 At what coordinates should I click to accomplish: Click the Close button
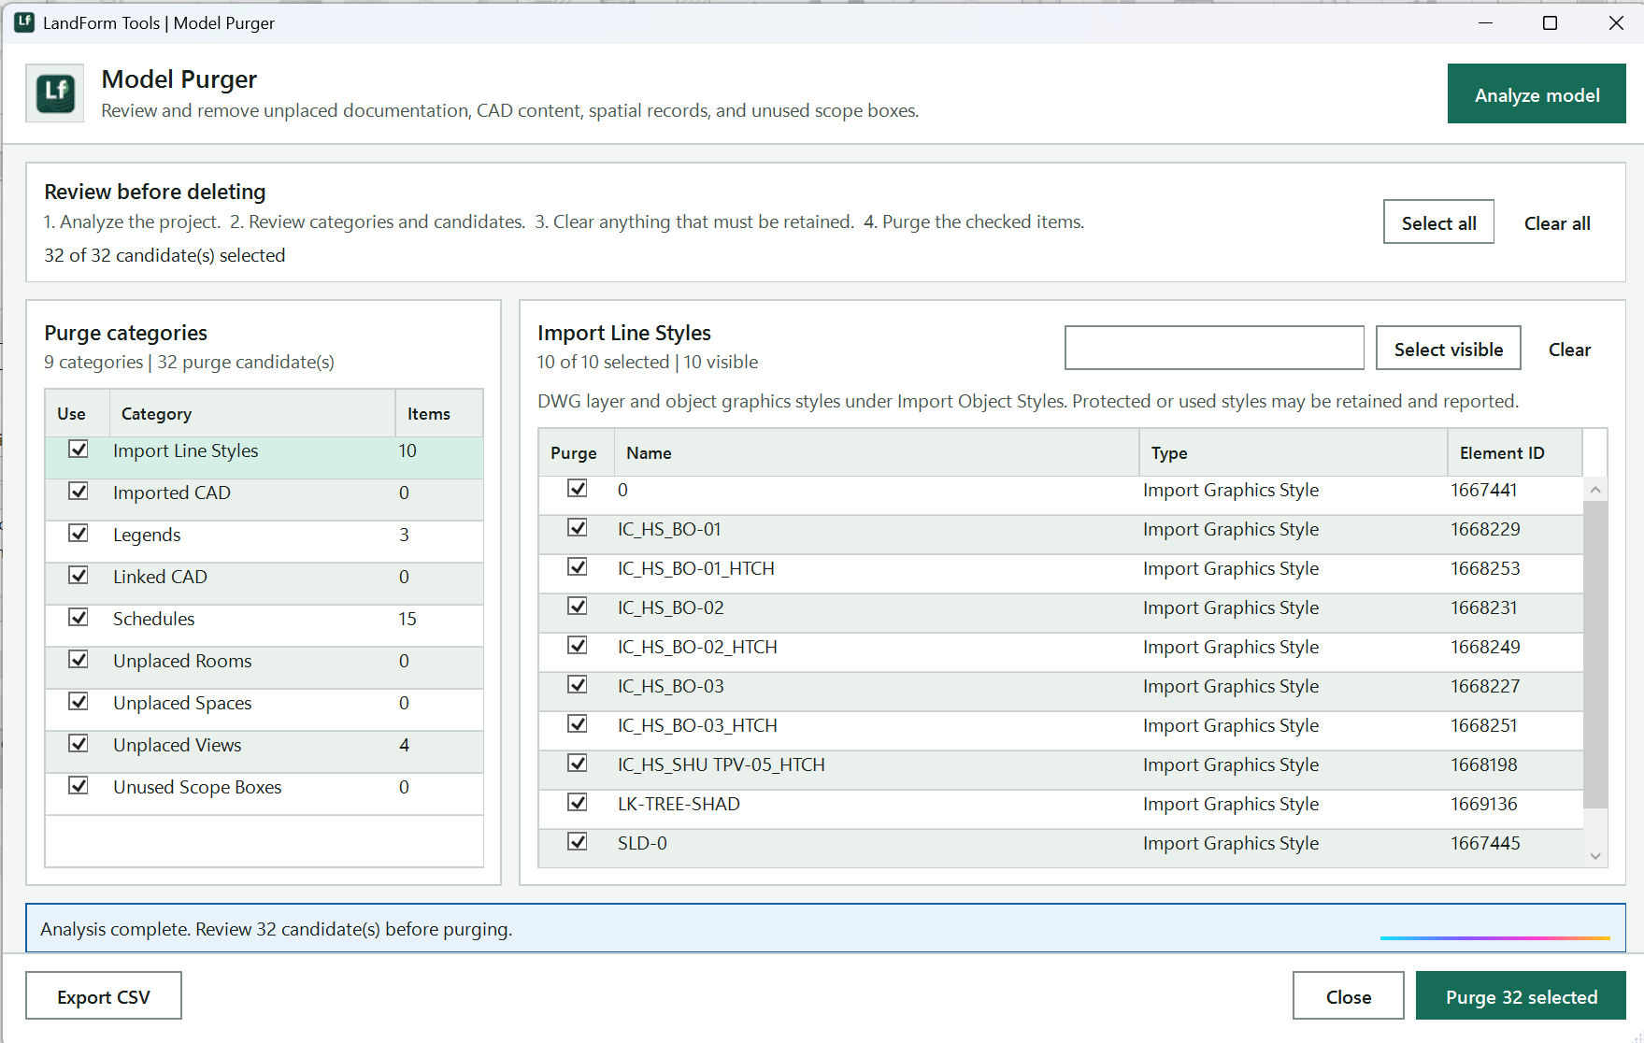pyautogui.click(x=1348, y=996)
